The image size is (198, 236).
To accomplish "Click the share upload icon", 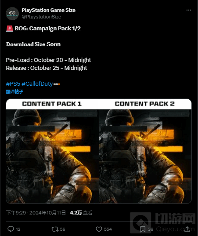I will tap(187, 229).
